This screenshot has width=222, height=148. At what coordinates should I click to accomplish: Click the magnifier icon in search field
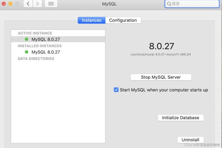coord(169,4)
